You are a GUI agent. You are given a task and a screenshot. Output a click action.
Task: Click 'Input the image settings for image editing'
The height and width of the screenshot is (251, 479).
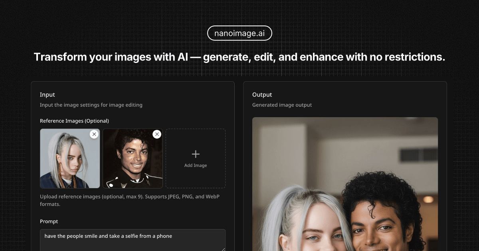tap(91, 105)
